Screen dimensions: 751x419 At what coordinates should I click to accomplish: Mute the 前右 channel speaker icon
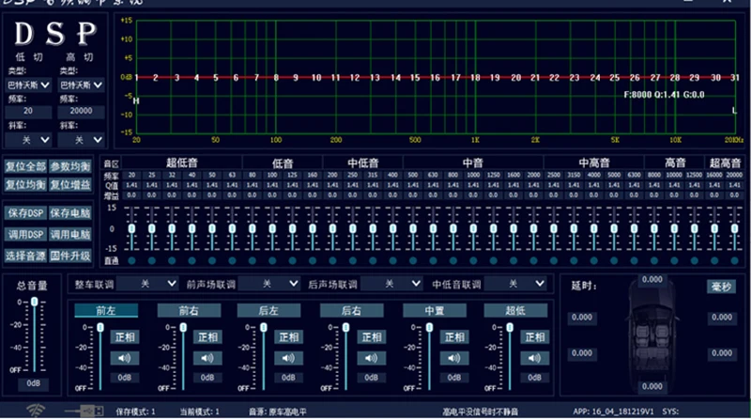point(207,358)
